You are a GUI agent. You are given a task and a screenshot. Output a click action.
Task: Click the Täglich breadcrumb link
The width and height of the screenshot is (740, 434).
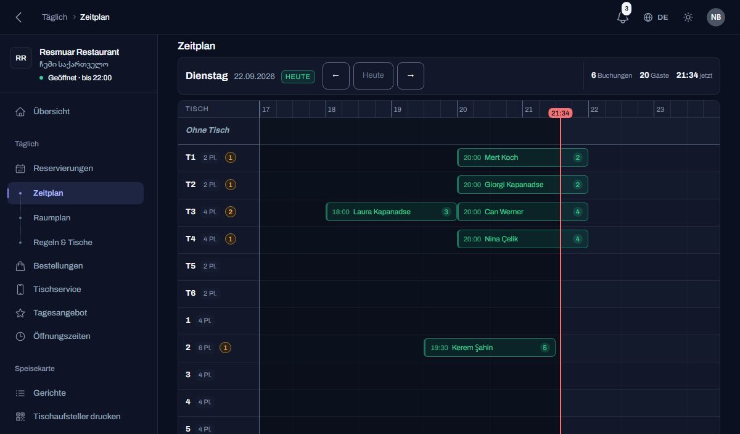click(x=54, y=17)
